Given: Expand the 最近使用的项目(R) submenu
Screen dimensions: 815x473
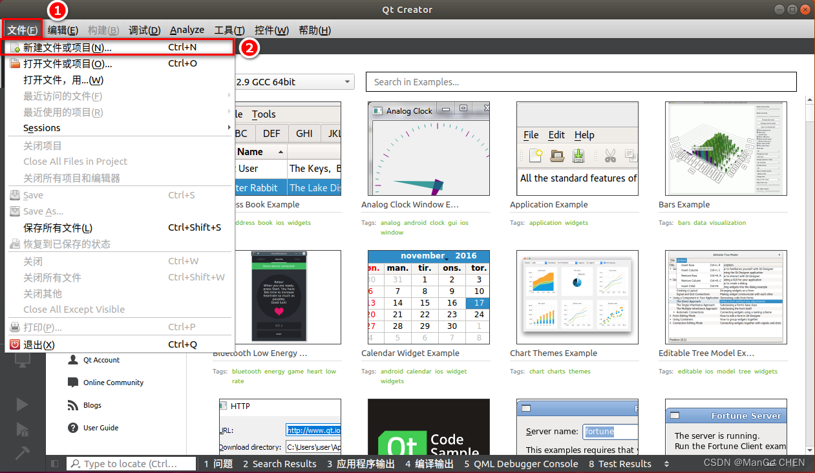Looking at the screenshot, I should pyautogui.click(x=118, y=112).
